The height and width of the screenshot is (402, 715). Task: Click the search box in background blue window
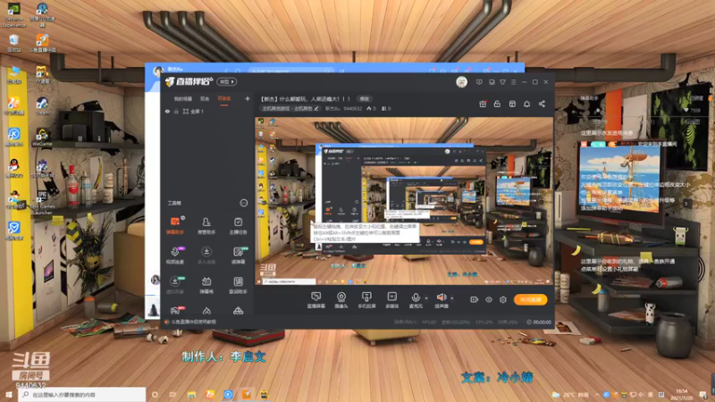291,71
